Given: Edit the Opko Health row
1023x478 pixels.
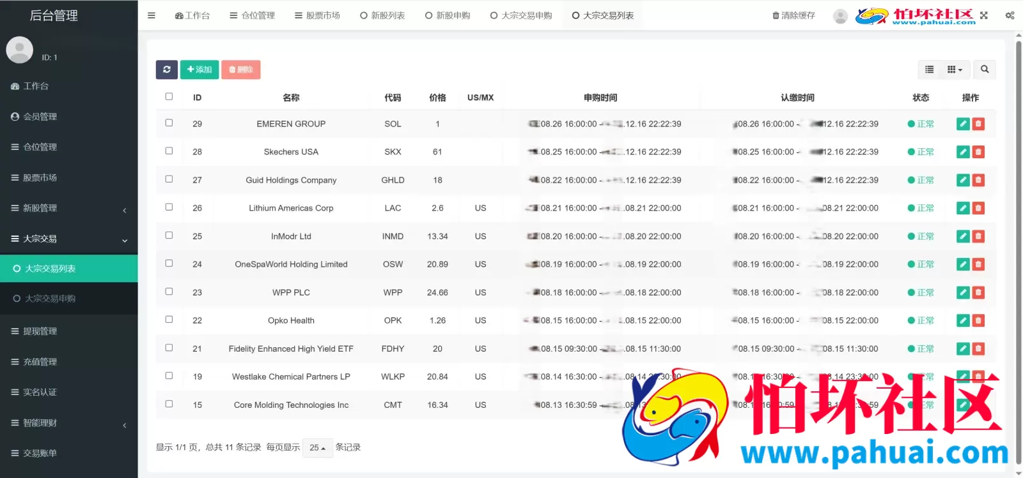Looking at the screenshot, I should click(x=964, y=320).
